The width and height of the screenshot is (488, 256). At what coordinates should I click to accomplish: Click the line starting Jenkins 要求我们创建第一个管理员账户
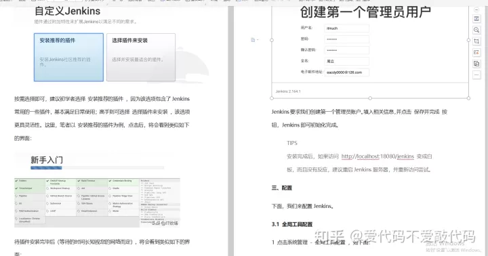[x=359, y=112]
